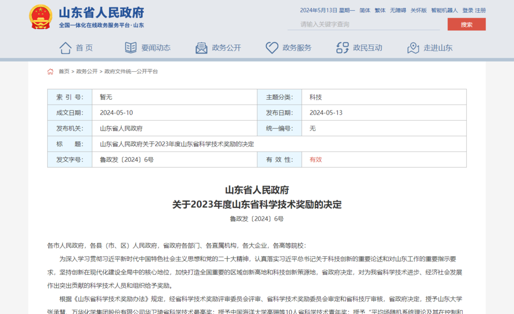
Task: Open 政府文件统一公开平台 breadcrumb link
Action: click(x=131, y=71)
